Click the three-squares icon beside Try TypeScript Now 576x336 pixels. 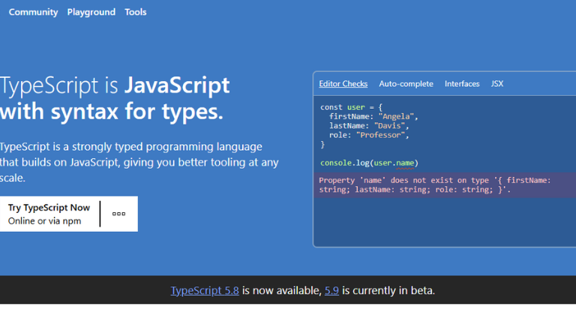tap(118, 214)
